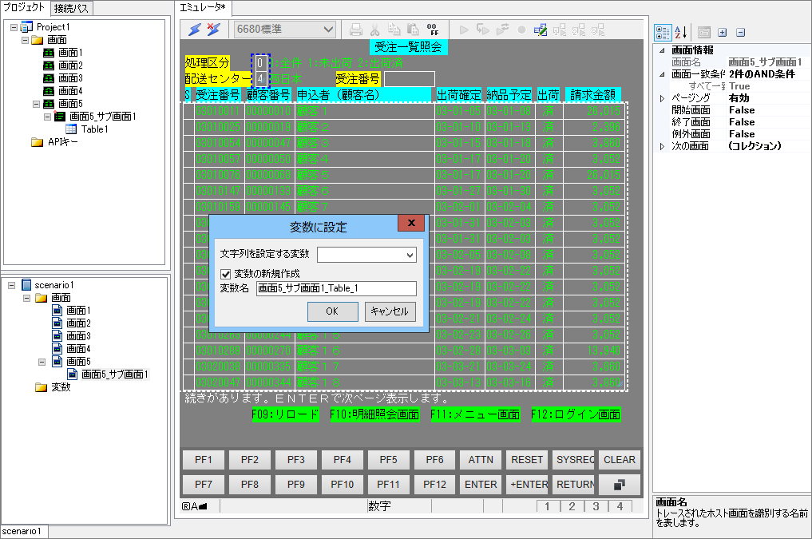Click the print icon in emulator toolbar
The image size is (812, 539).
click(356, 30)
